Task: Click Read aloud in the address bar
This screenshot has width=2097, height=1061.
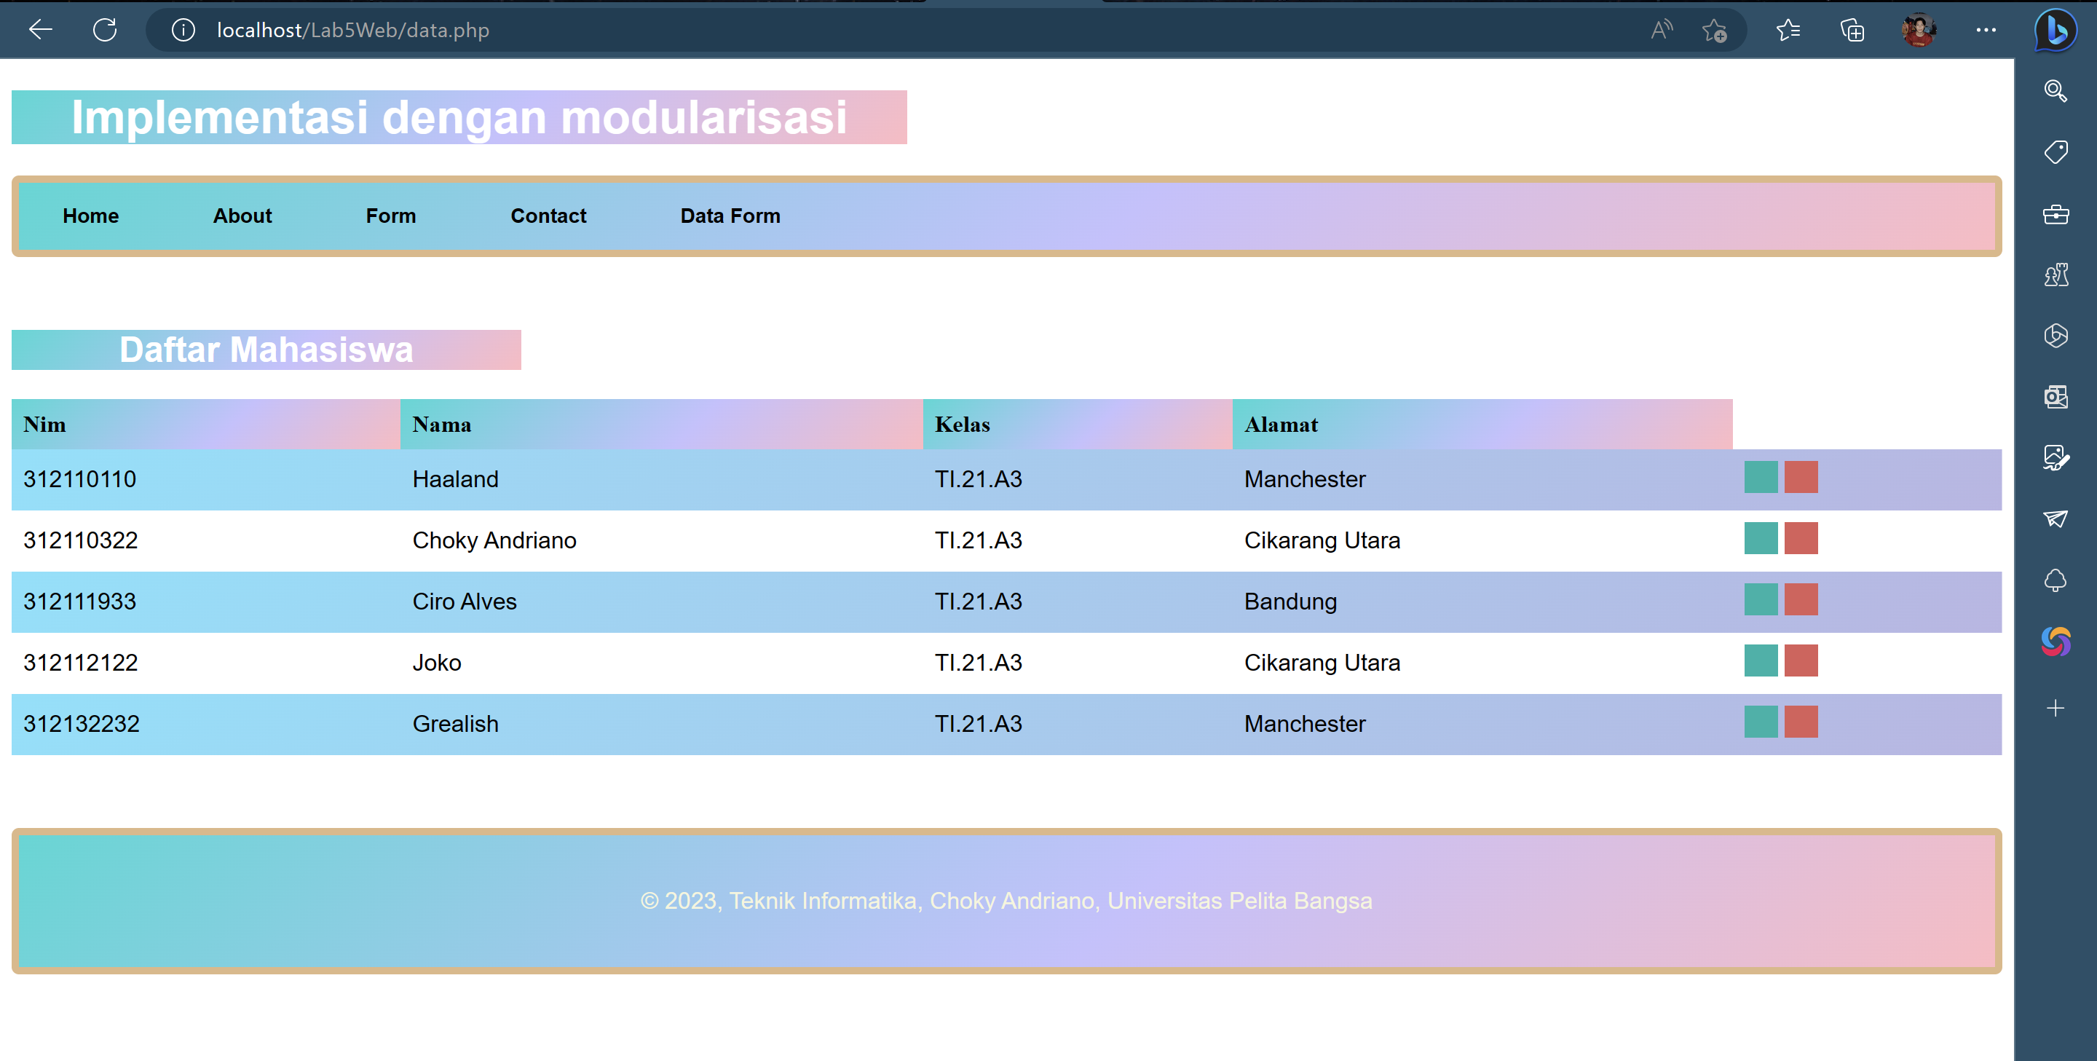Action: click(x=1661, y=30)
